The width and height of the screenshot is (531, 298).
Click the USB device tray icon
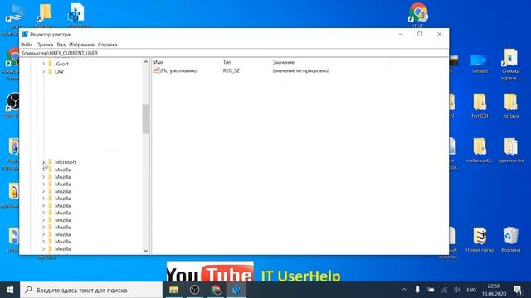(x=417, y=290)
